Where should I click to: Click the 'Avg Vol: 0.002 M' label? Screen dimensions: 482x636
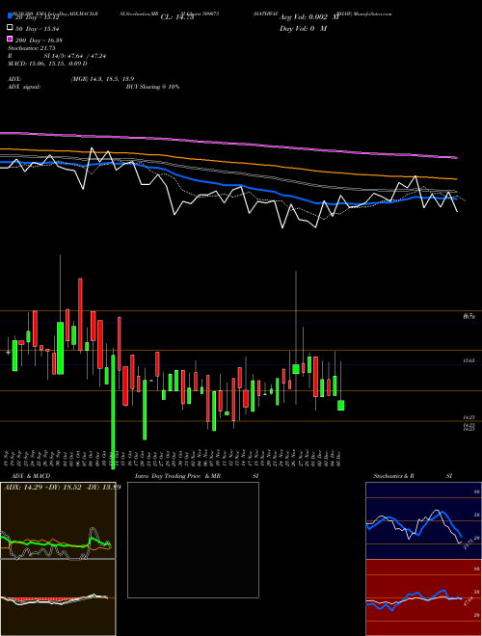coord(308,17)
